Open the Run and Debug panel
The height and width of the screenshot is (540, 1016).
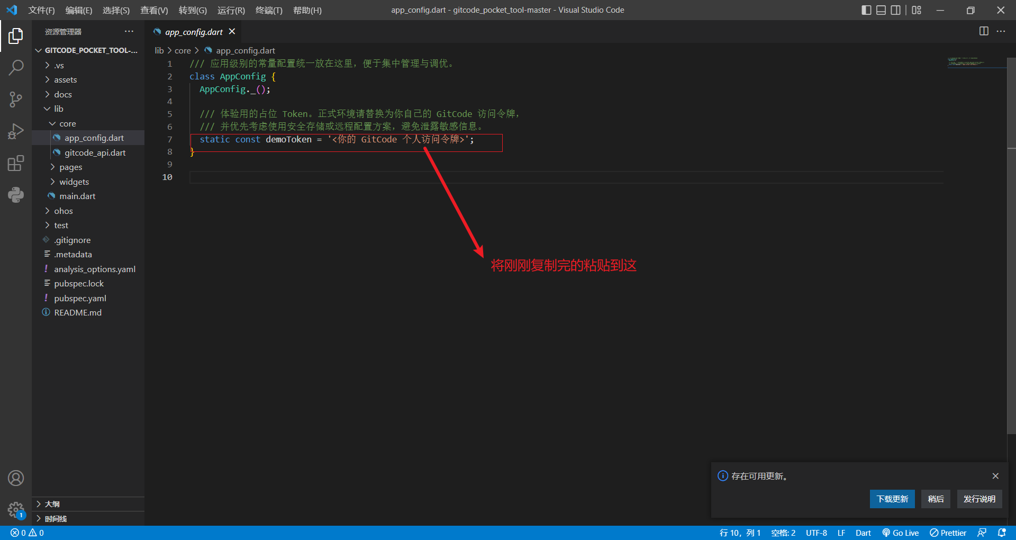16,131
